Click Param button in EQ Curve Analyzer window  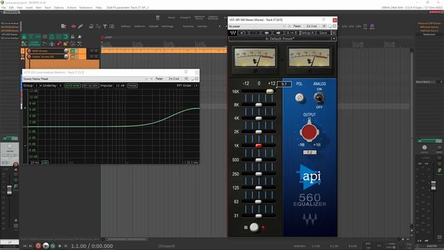159,78
